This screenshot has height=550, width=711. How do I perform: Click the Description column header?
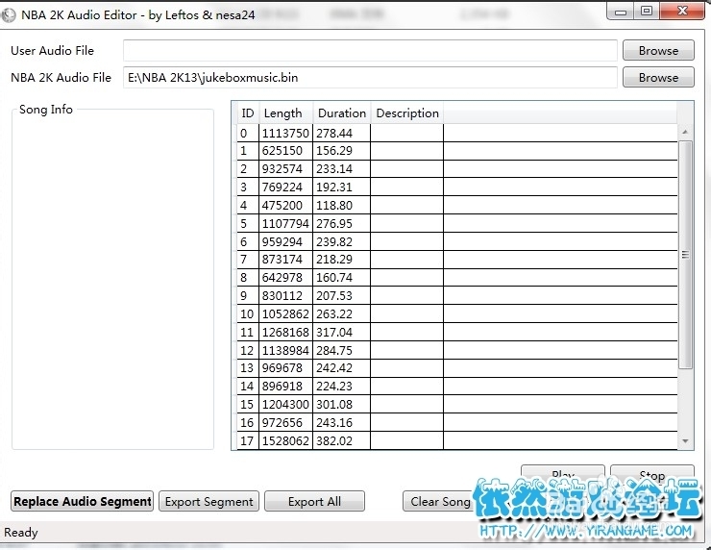click(407, 113)
